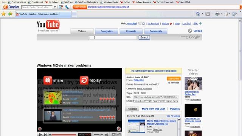Adjust the video volume slider
The width and height of the screenshot is (242, 136).
[98, 134]
